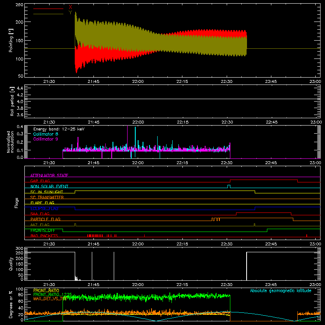
Task: Click the FRONT_RATIO legend entry in yellow
Action: [46, 290]
